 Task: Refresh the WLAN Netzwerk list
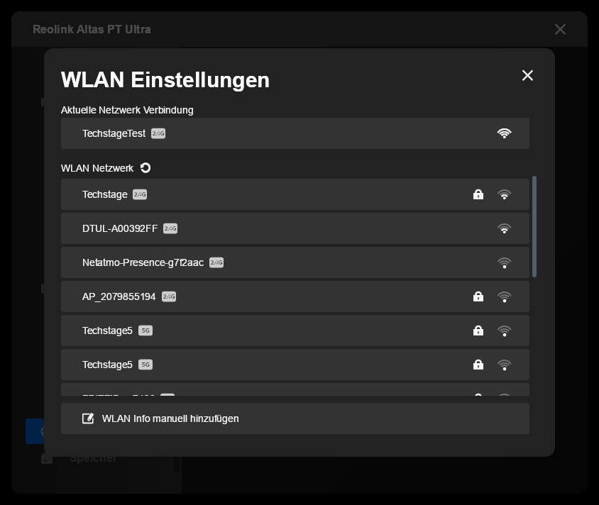[x=145, y=168]
